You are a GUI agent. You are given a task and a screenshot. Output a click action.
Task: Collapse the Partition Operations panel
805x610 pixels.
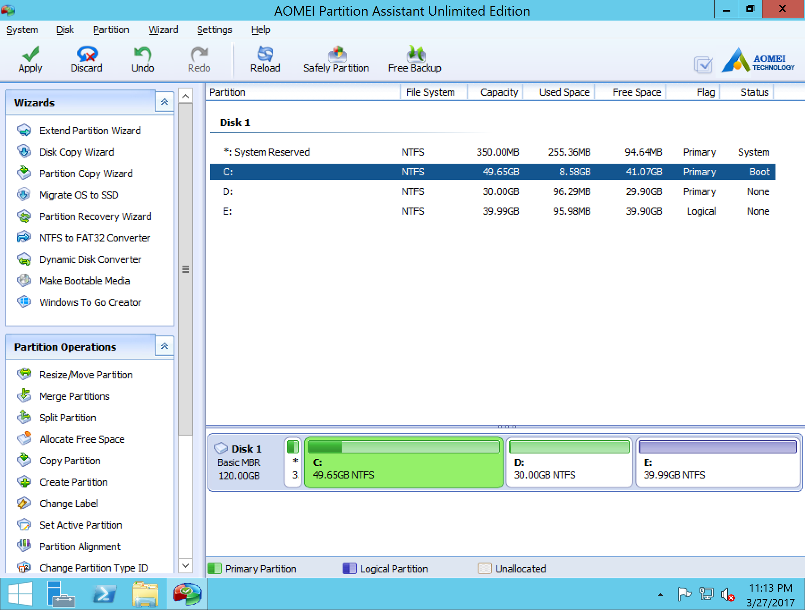(164, 346)
